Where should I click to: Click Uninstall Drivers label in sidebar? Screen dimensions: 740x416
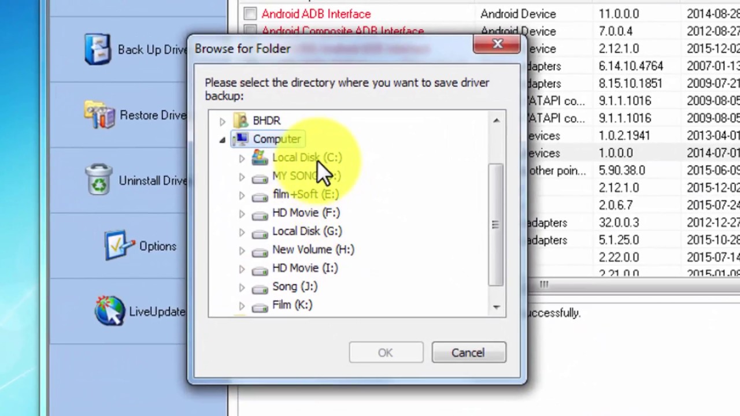pos(153,180)
